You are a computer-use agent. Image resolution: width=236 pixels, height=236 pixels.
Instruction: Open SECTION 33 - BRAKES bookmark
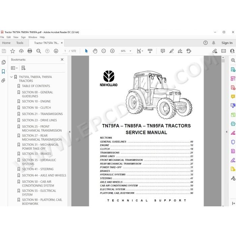[x=36, y=154]
